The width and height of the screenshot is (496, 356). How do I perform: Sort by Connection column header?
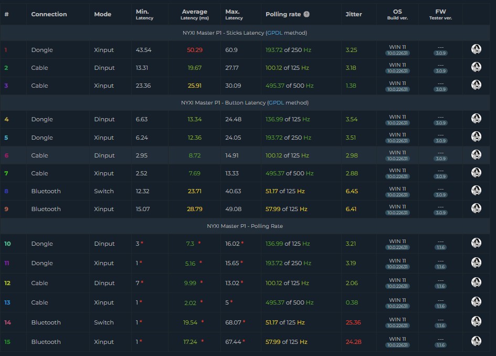(x=49, y=14)
